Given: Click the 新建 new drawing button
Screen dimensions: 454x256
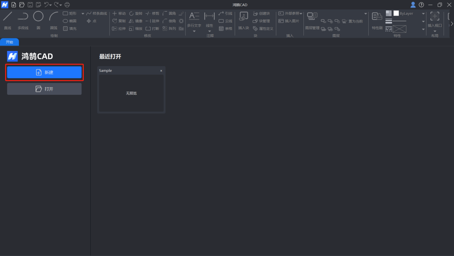Looking at the screenshot, I should pos(44,72).
